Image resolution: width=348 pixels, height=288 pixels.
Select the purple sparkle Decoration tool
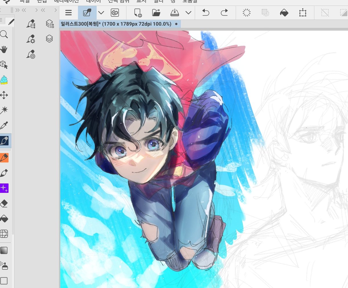tap(4, 188)
